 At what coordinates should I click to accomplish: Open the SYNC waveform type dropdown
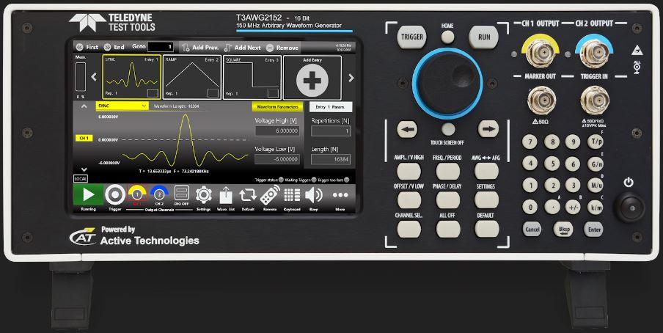click(x=122, y=106)
